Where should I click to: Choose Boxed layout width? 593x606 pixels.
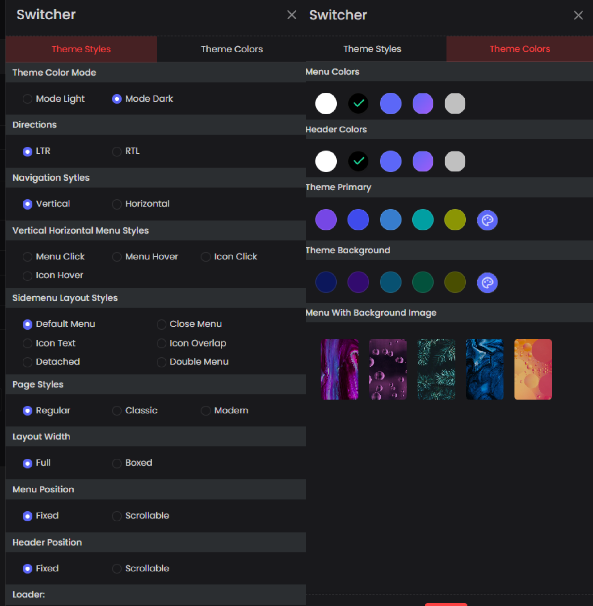coord(117,463)
